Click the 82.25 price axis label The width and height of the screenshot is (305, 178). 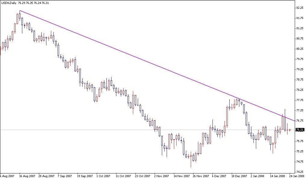pos(300,8)
